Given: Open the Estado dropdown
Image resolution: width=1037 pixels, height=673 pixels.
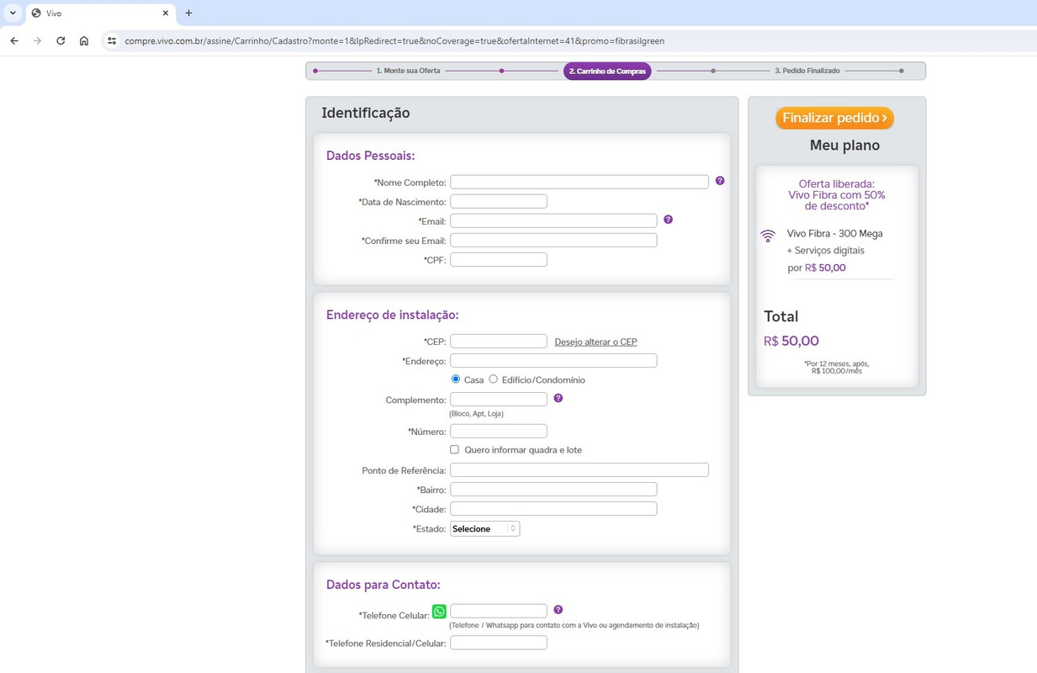Looking at the screenshot, I should [x=484, y=528].
